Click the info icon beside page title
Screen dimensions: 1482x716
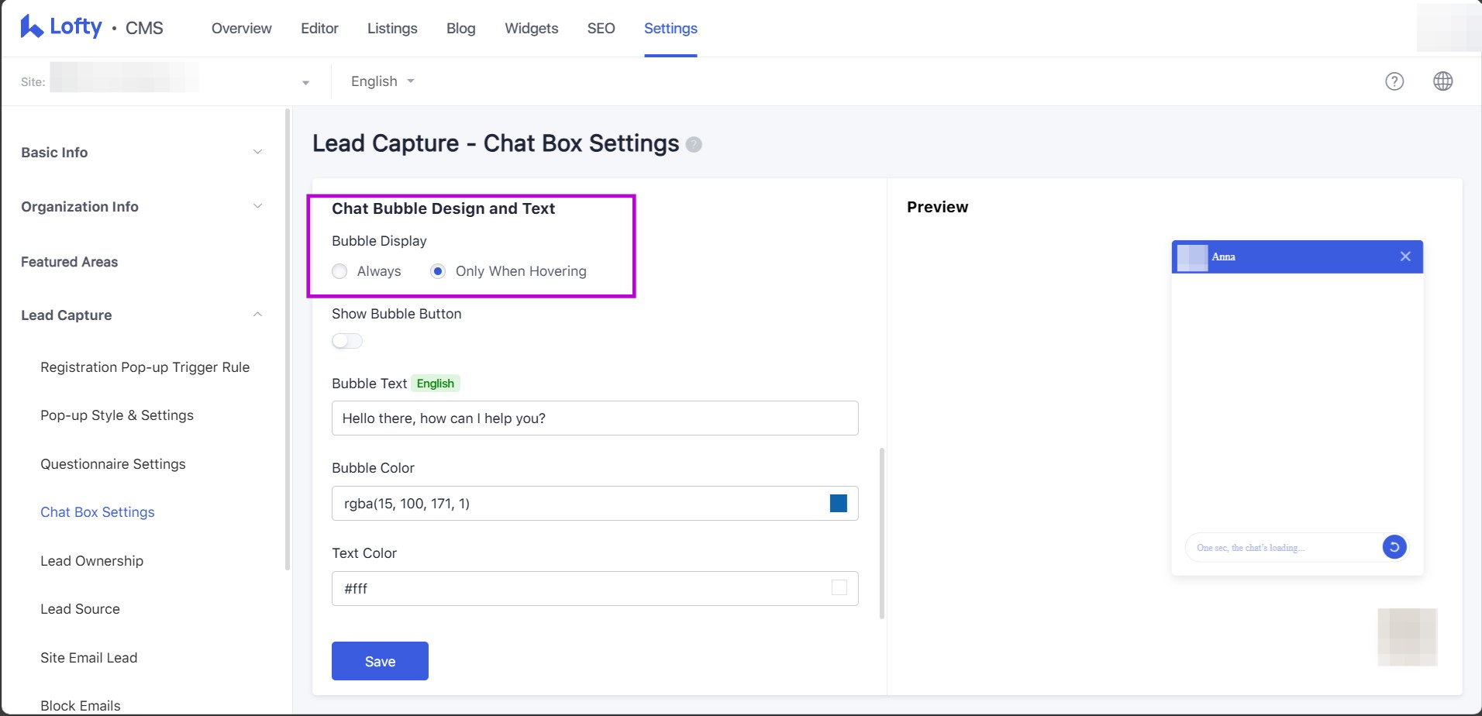click(694, 145)
